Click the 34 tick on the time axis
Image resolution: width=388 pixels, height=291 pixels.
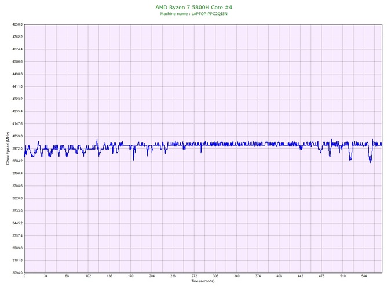coord(46,276)
